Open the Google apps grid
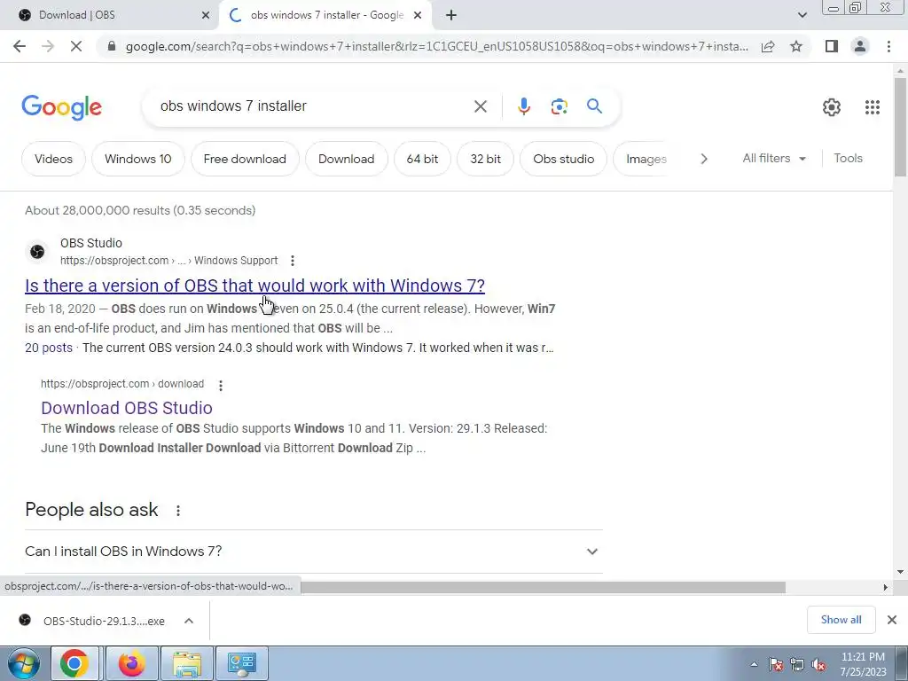The image size is (908, 681). pyautogui.click(x=873, y=107)
